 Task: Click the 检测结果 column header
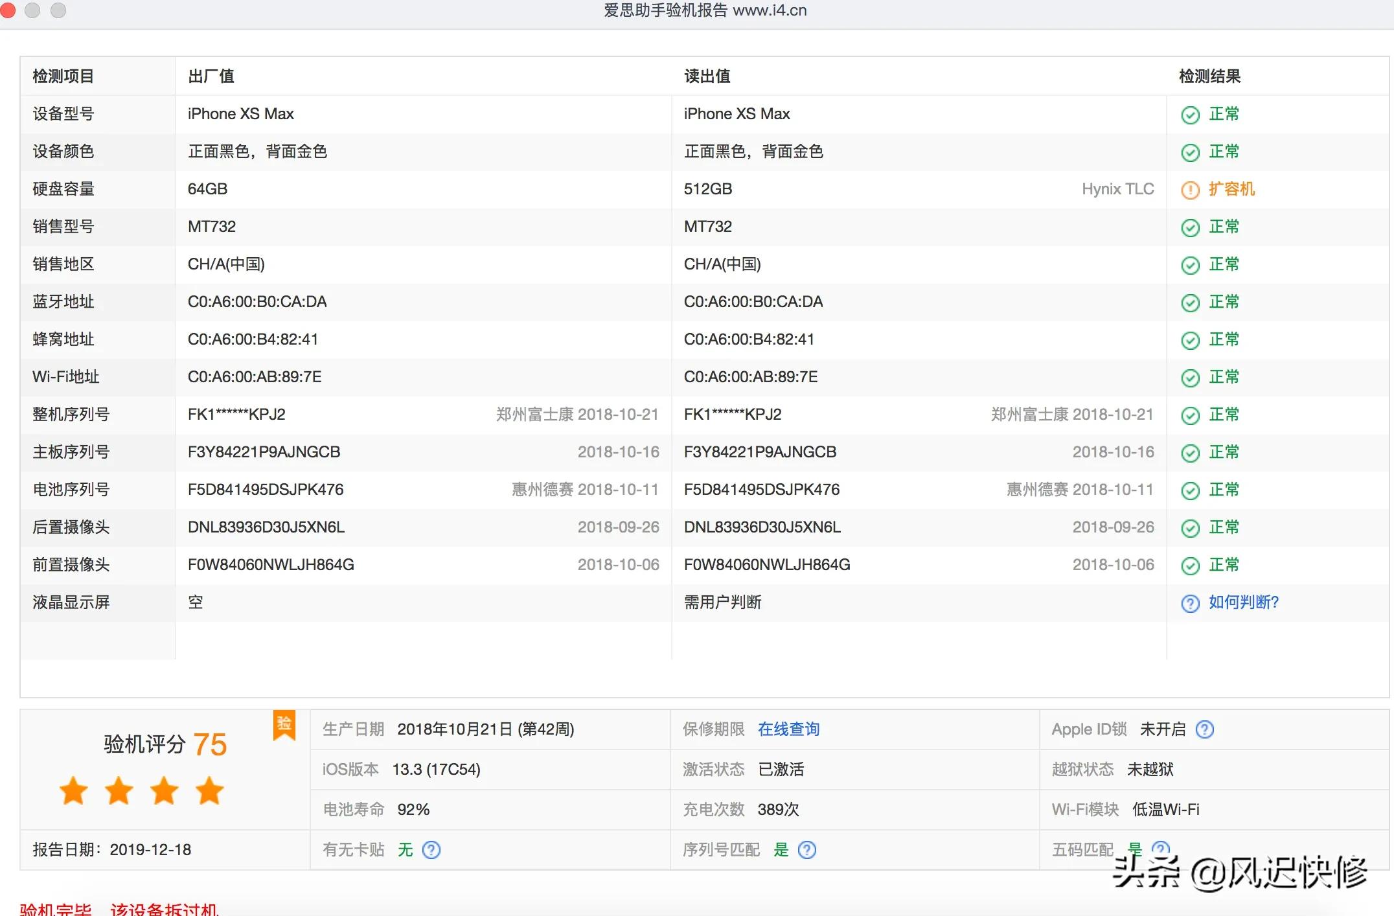1209,76
